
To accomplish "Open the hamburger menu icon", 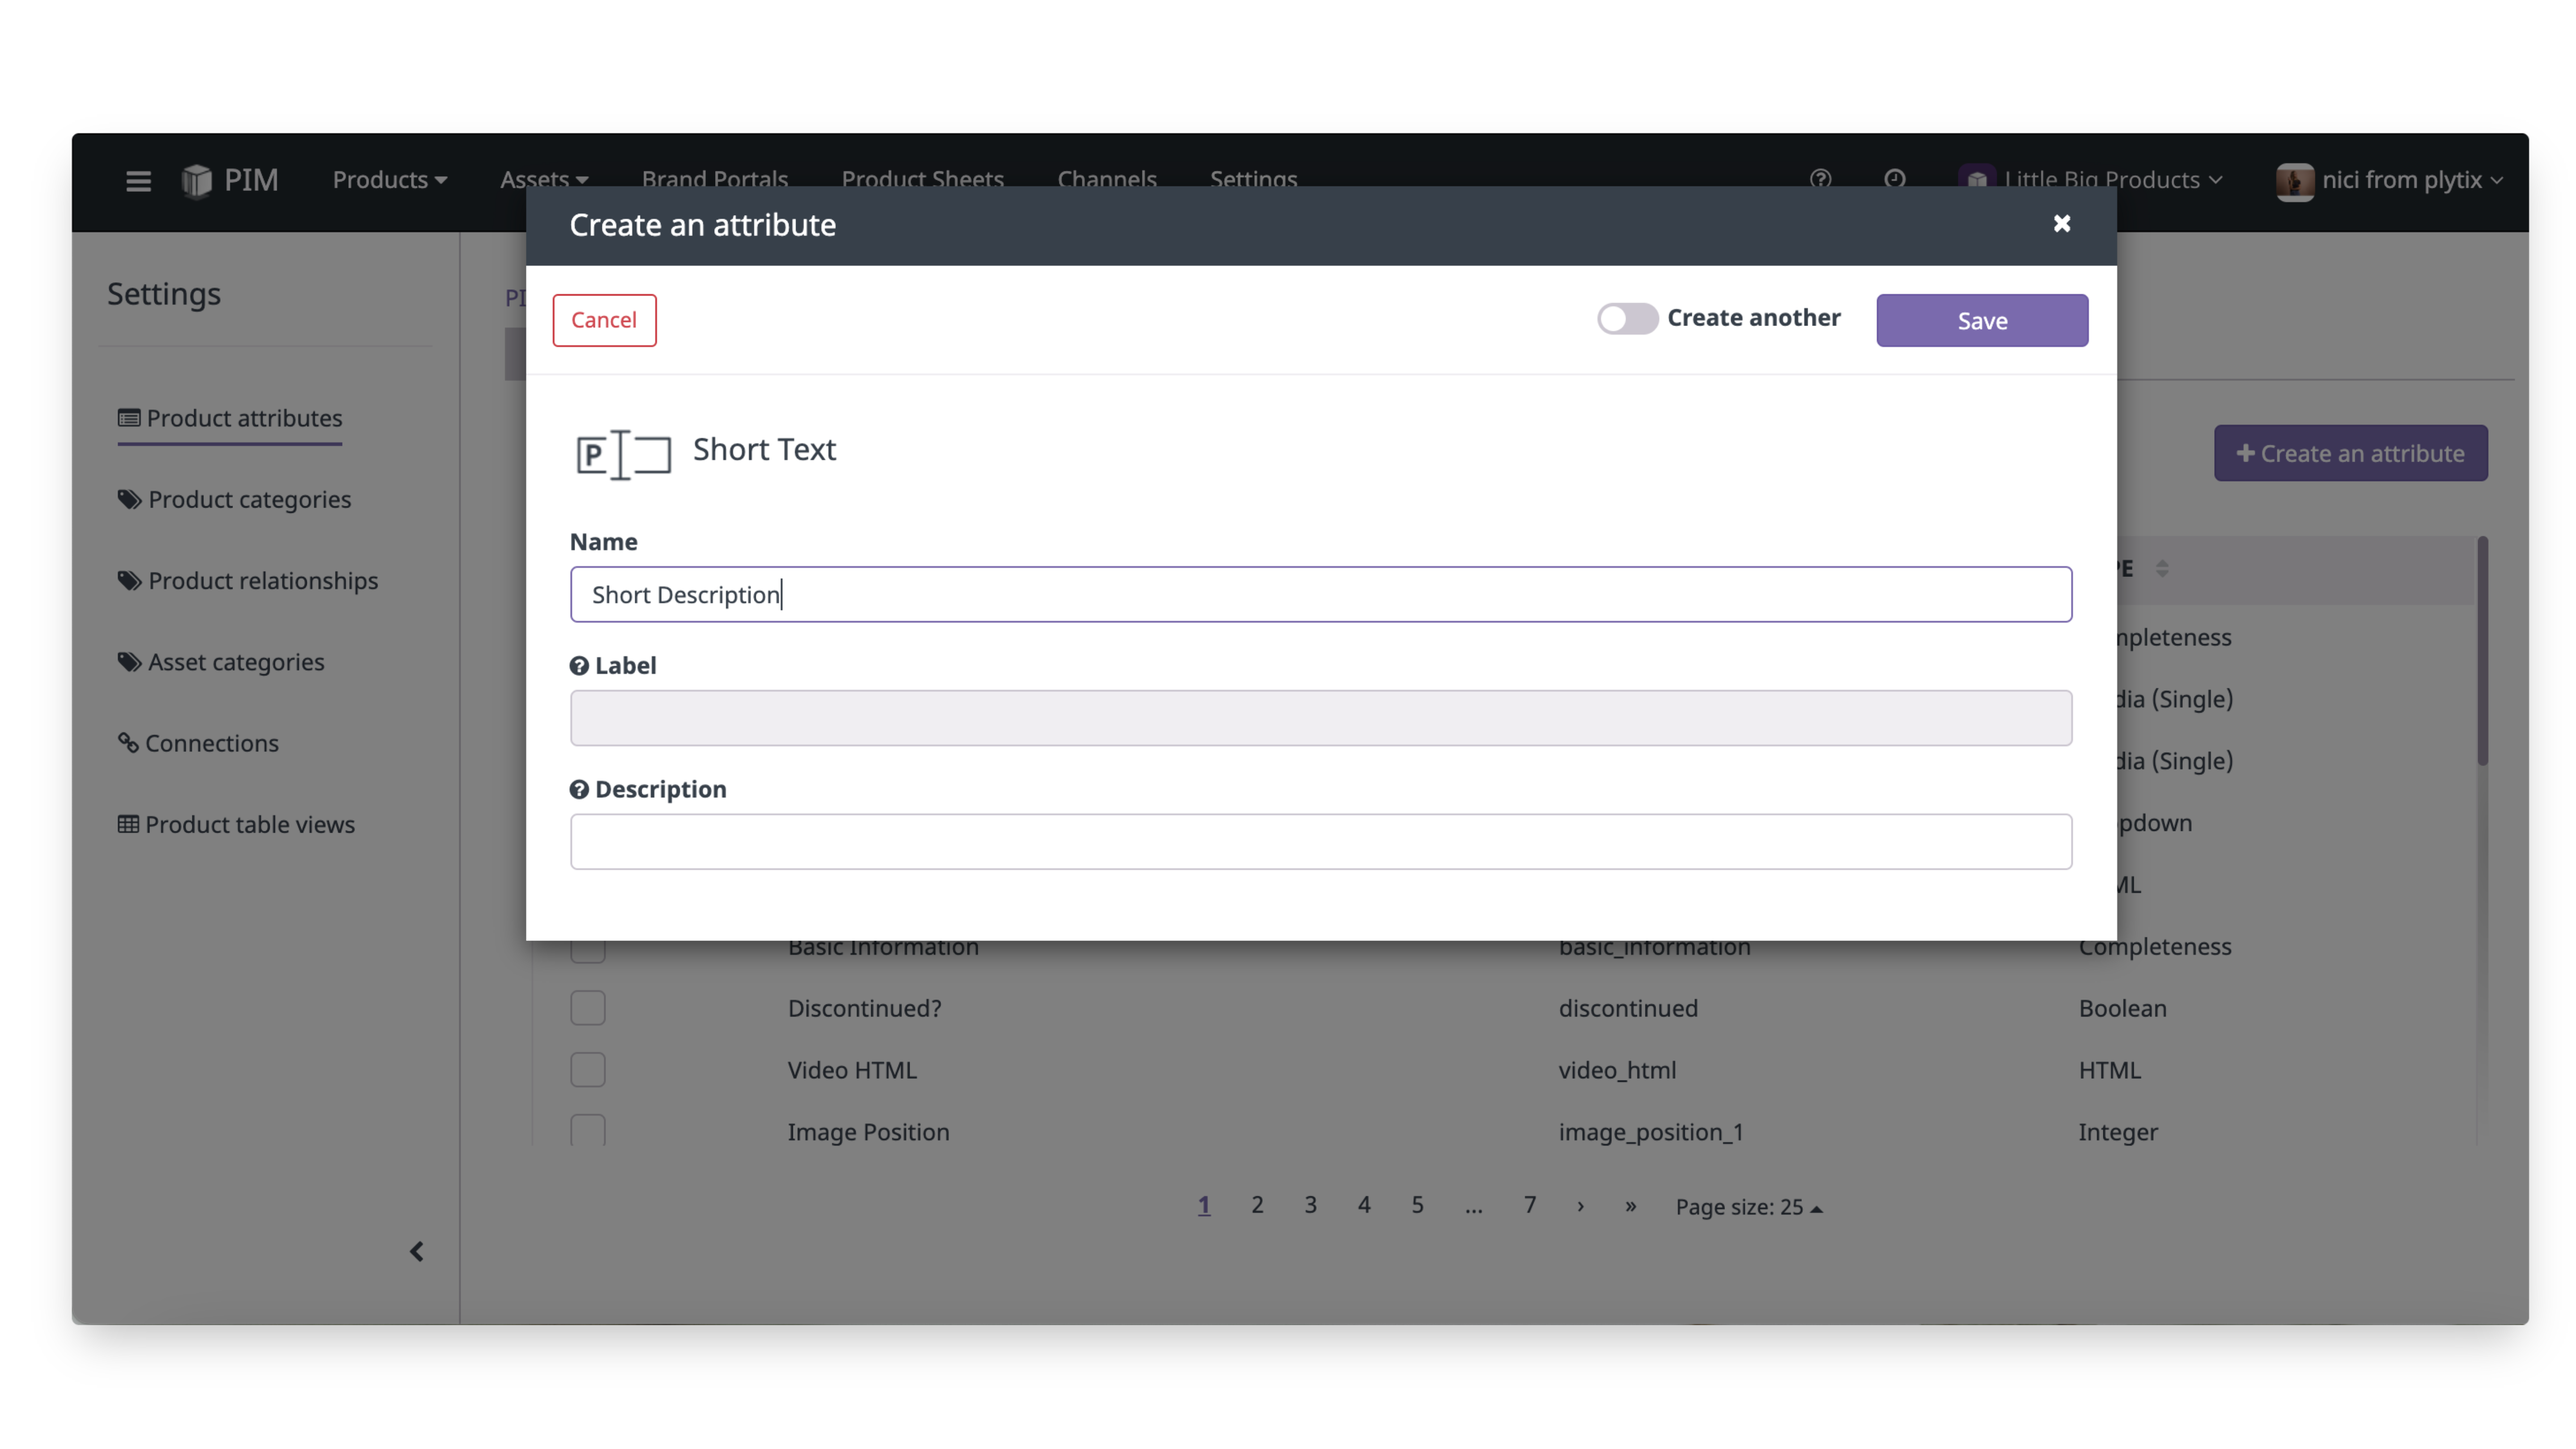I will click(138, 181).
